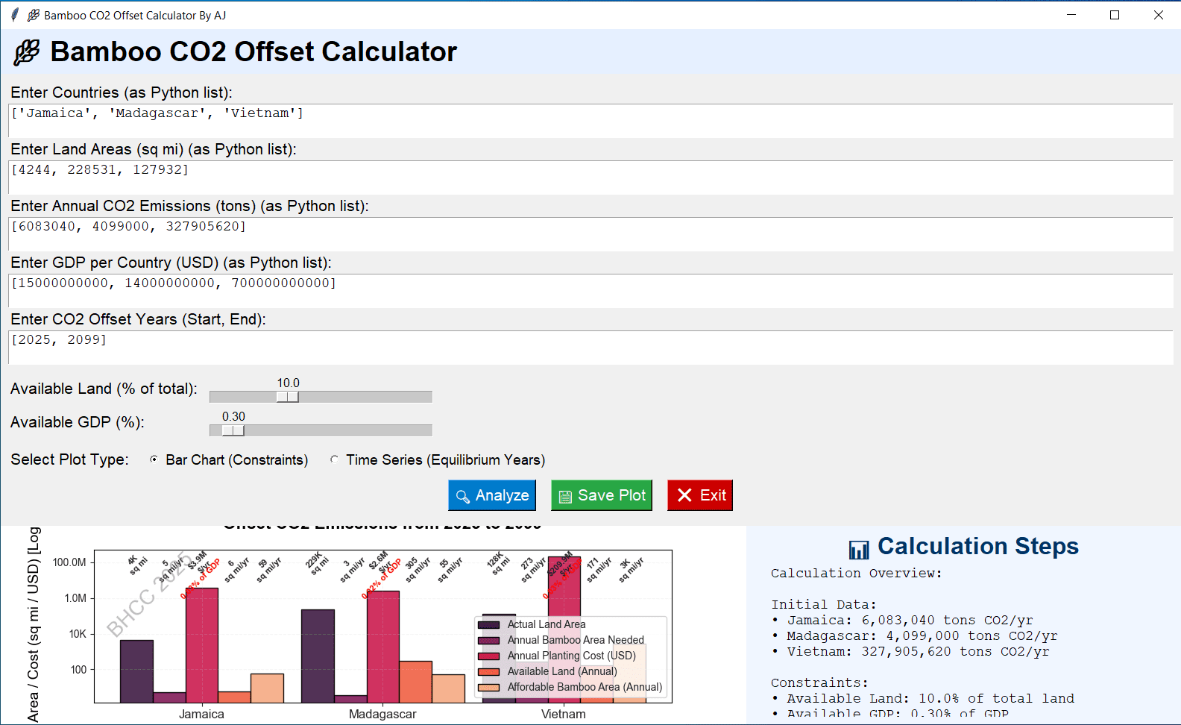The image size is (1181, 725).
Task: Minimize the calculator window
Action: coord(1071,15)
